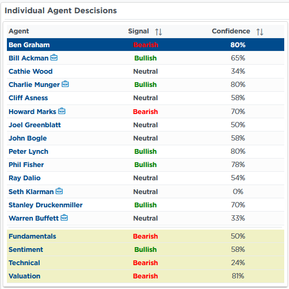Screen dimensions: 289x289
Task: Sort table by Signal column arrows
Action: coord(159,32)
